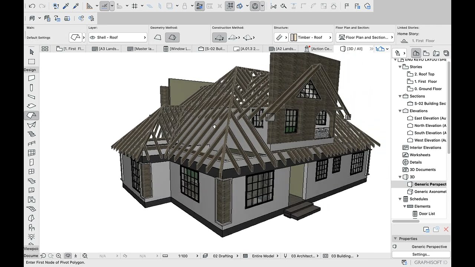
Task: Collapse the Properties panel section
Action: (395, 239)
